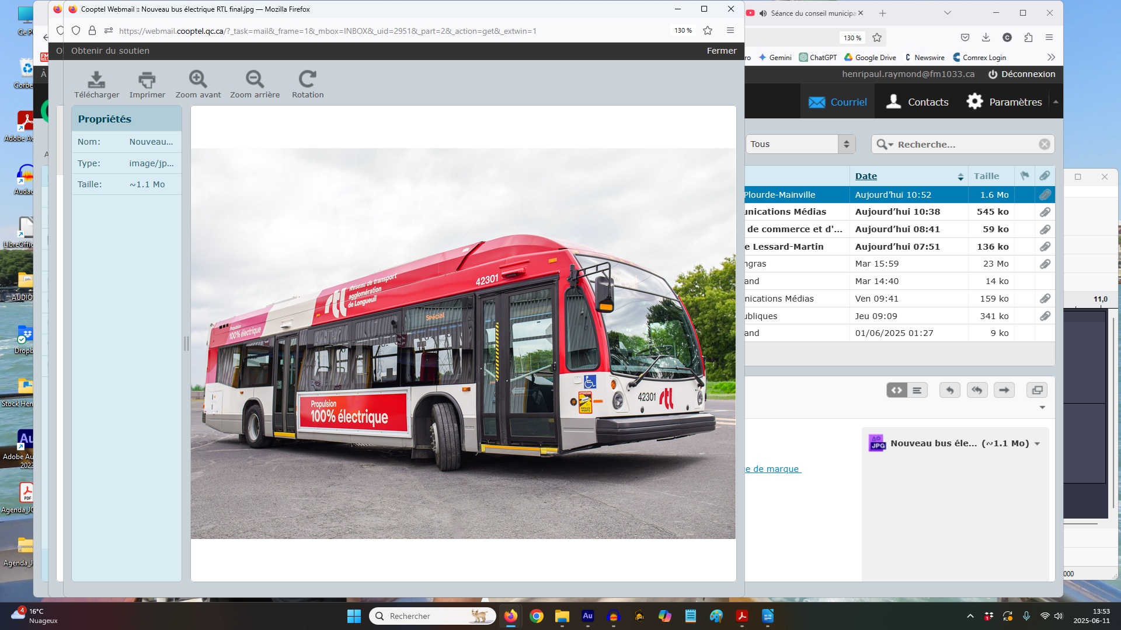Zoom out using Zoom arrière
Viewport: 1121px width, 630px height.
point(255,79)
